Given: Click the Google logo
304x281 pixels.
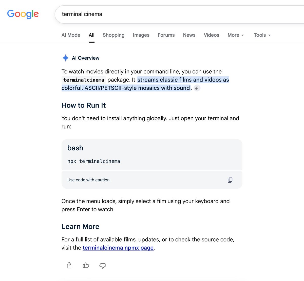Looking at the screenshot, I should tap(23, 14).
